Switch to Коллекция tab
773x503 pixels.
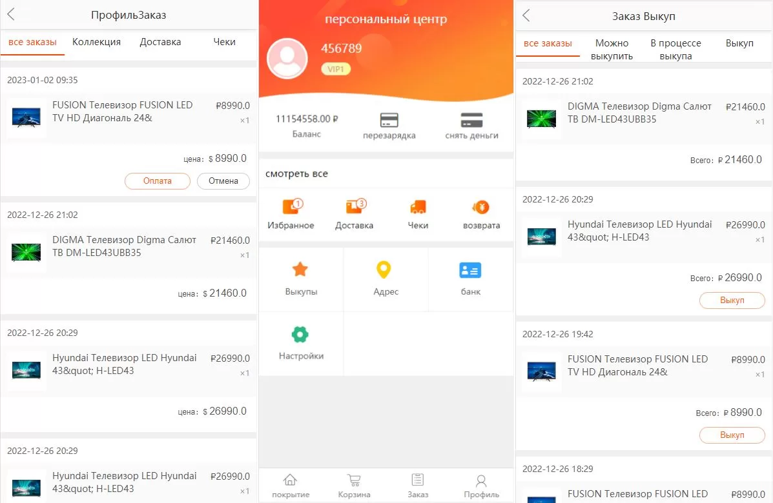point(97,43)
